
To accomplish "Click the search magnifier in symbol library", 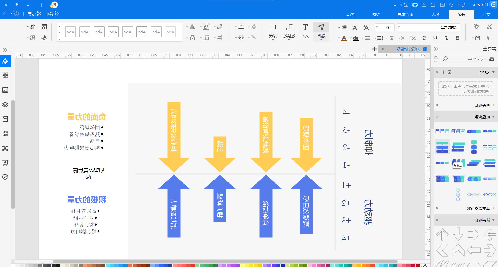I will tap(445, 59).
